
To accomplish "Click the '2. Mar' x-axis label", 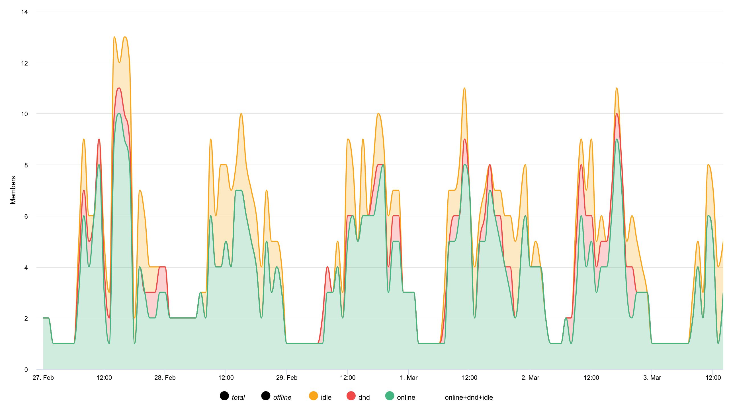I will (x=530, y=378).
